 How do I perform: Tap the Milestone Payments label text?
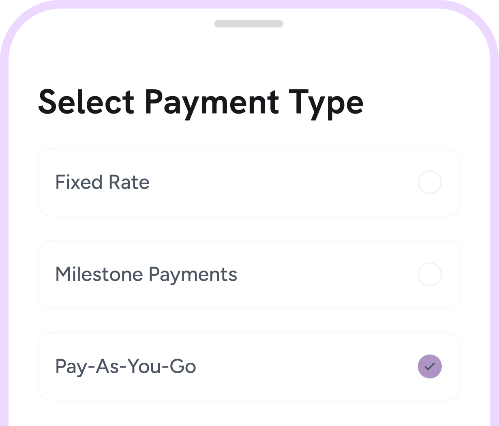pyautogui.click(x=146, y=275)
